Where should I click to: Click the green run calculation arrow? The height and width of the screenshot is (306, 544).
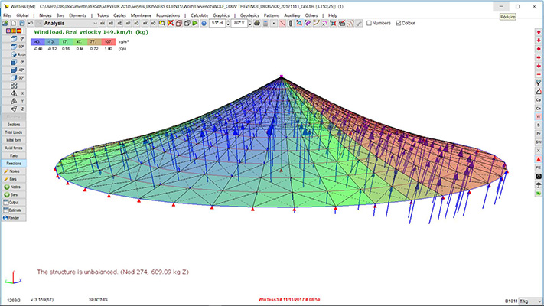coord(194,24)
